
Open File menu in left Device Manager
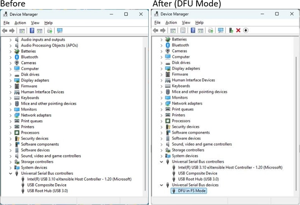coord(6,23)
